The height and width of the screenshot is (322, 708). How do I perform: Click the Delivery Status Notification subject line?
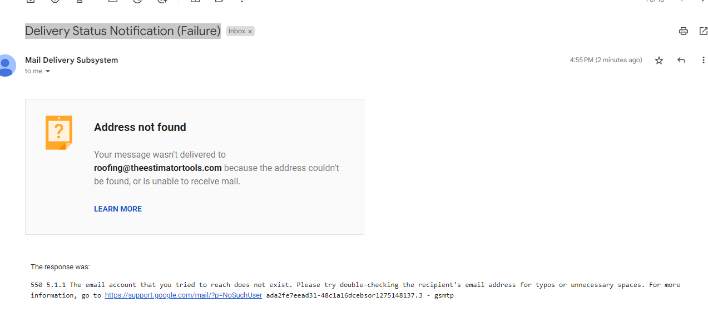pyautogui.click(x=123, y=31)
